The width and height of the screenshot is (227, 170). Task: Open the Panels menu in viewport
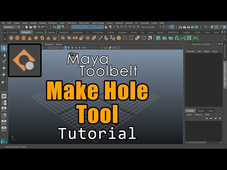click(59, 44)
